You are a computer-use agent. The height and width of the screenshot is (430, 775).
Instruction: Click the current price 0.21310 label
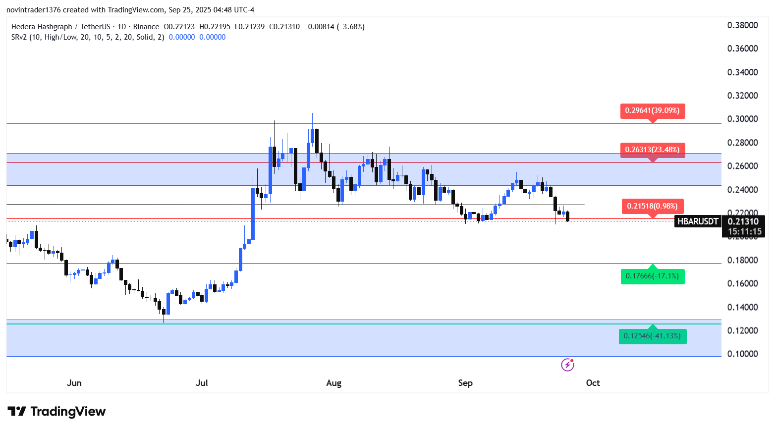[x=743, y=221]
